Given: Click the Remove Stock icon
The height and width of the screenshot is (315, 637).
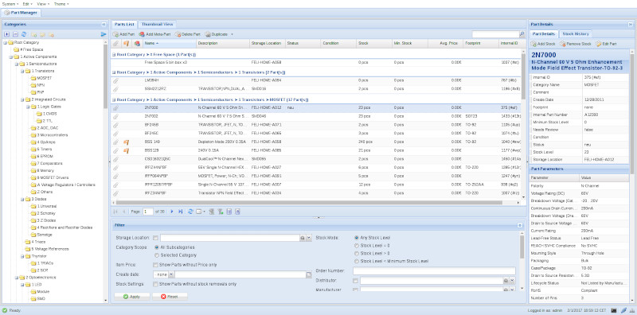Looking at the screenshot, I should point(562,44).
